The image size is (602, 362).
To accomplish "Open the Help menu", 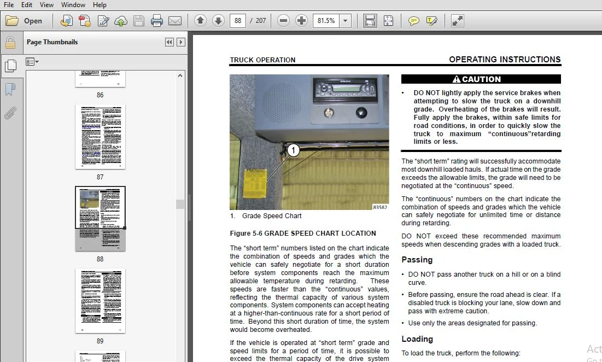I will [100, 4].
